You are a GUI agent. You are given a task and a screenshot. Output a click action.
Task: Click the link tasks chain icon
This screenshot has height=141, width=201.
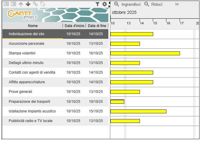(35, 4)
